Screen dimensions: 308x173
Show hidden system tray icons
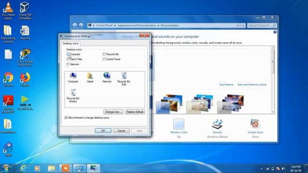tap(261, 169)
